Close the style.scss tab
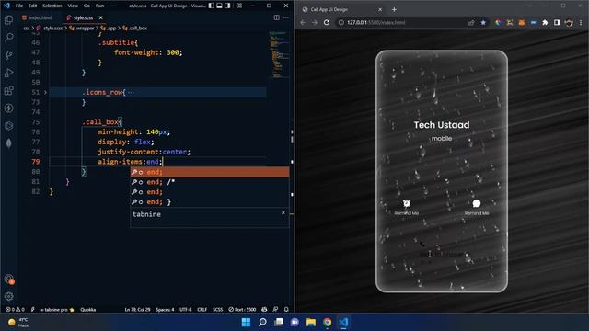Image resolution: width=589 pixels, height=331 pixels. [100, 17]
